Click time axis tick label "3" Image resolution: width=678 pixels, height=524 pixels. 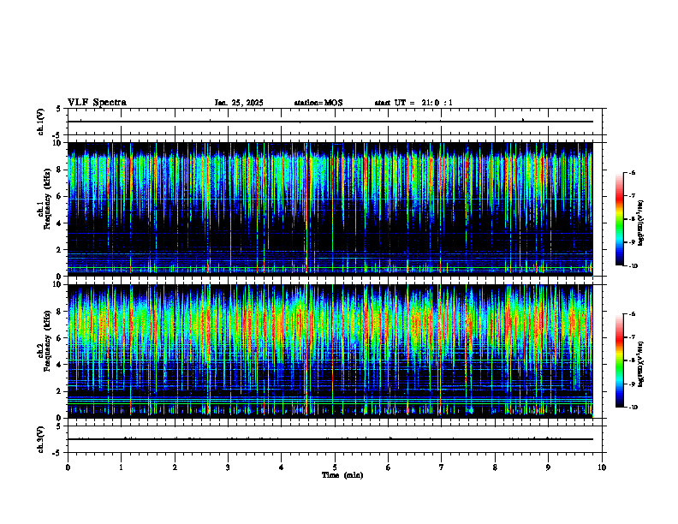click(228, 467)
